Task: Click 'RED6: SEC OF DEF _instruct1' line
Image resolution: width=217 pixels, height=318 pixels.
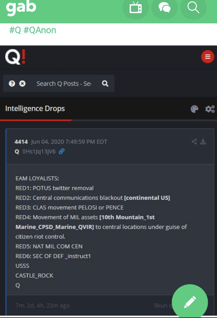Action: pos(53,256)
